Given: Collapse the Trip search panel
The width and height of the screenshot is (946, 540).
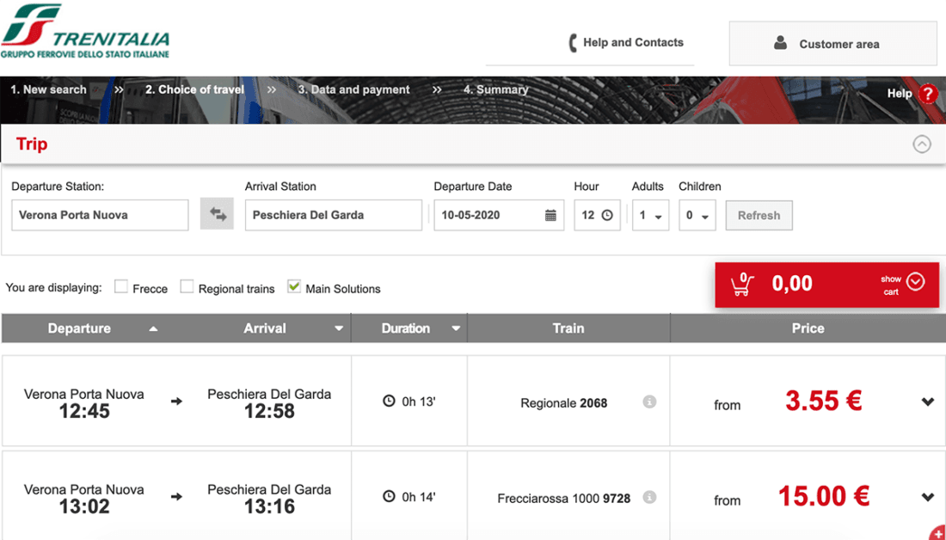Looking at the screenshot, I should (921, 144).
